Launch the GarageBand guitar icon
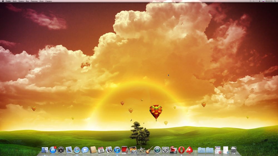The width and height of the screenshot is (278, 156). 149,150
